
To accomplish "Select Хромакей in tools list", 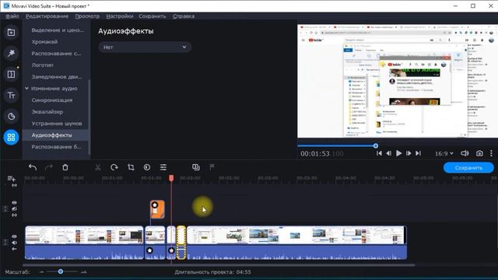I will [x=44, y=41].
